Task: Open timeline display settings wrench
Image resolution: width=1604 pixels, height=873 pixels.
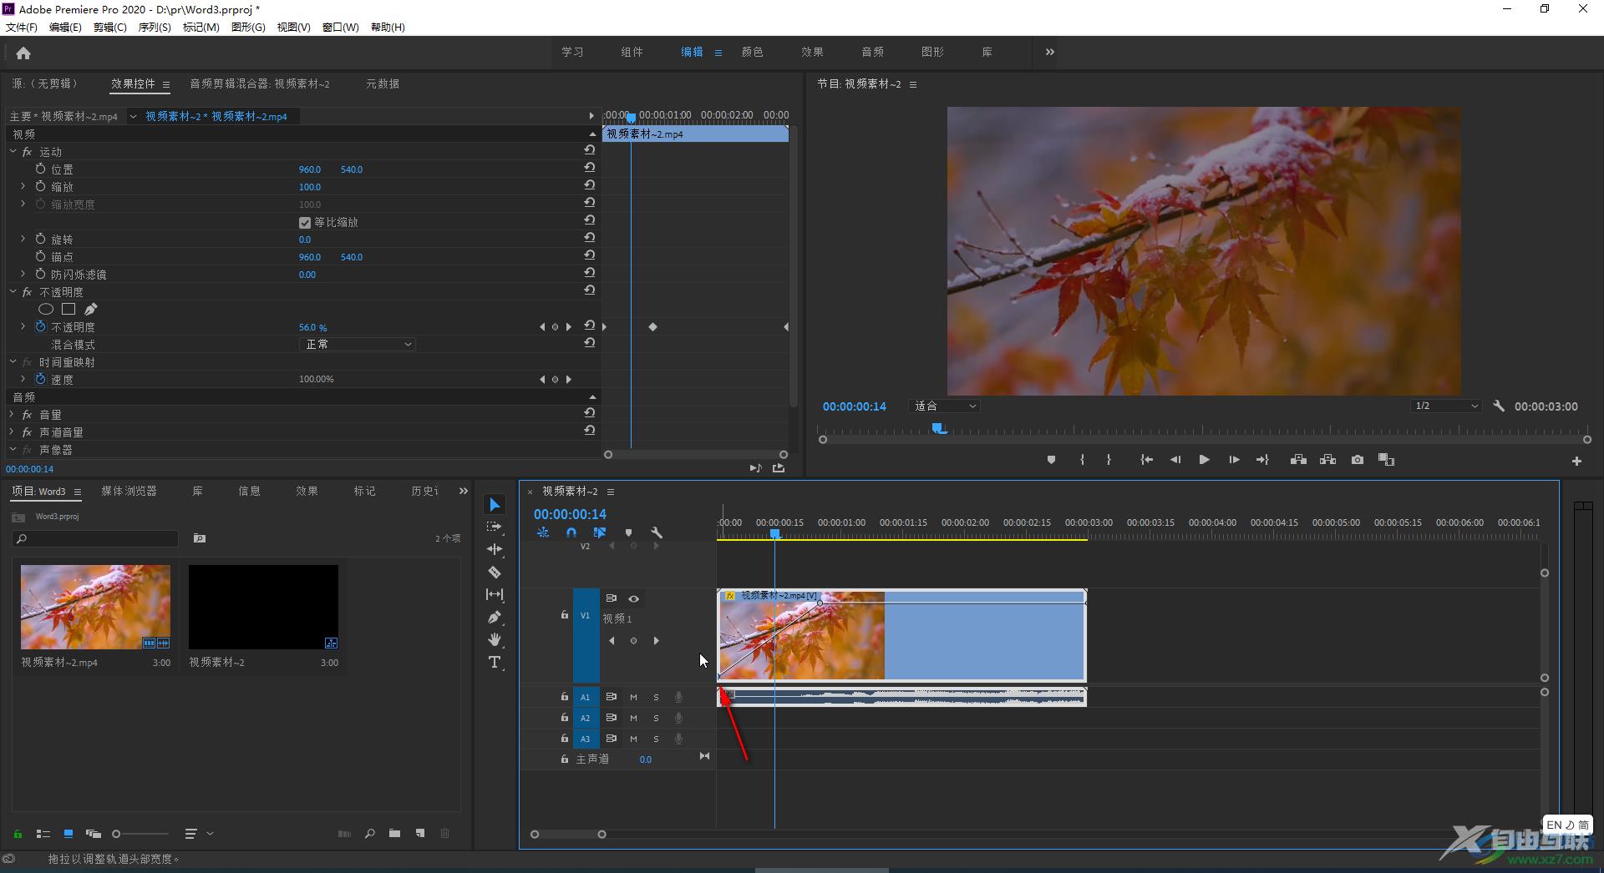Action: coord(657,532)
